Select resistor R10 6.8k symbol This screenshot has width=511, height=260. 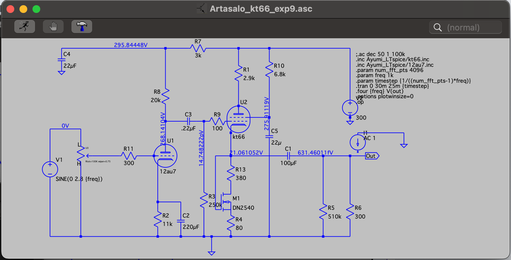269,70
